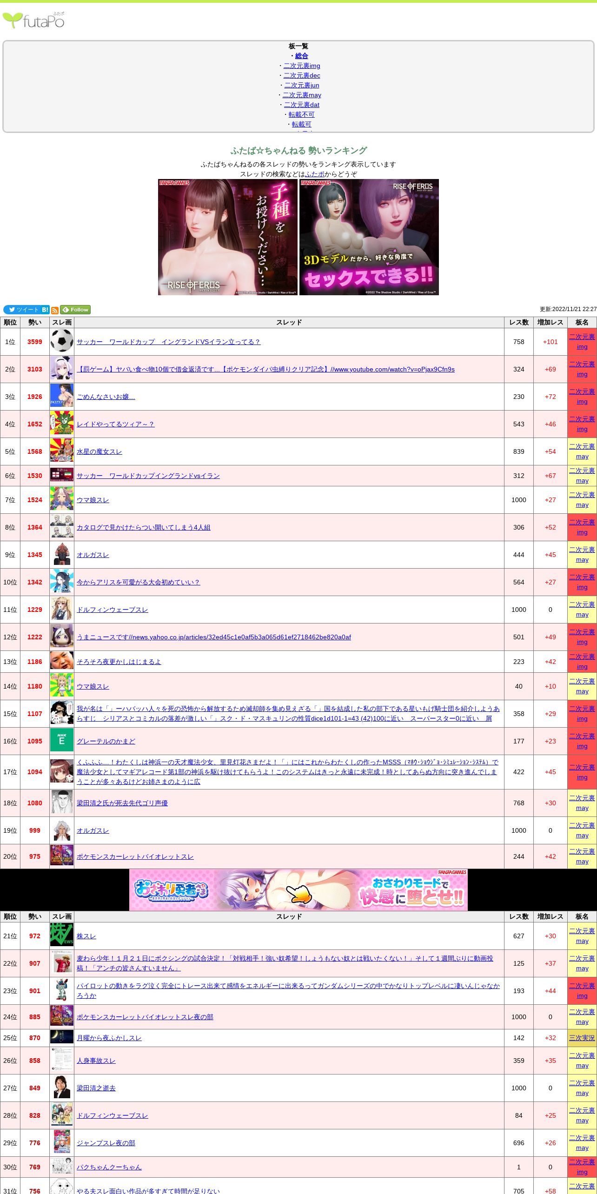Screen dimensions: 597x1194
Task: Open thumbnail of rank 2 thread
Action: pyautogui.click(x=62, y=368)
